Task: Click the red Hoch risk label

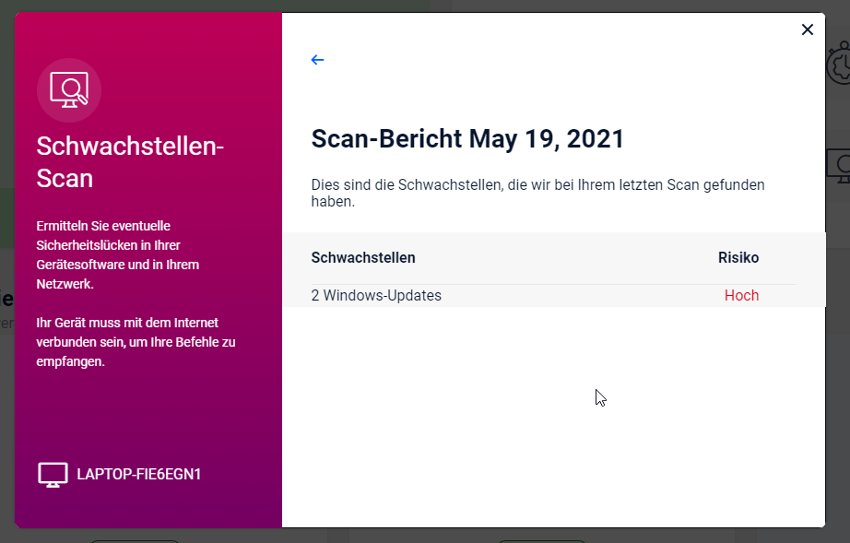Action: (x=741, y=296)
